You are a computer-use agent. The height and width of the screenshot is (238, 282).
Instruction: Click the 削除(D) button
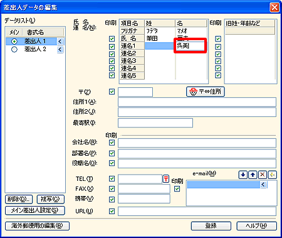click(19, 199)
